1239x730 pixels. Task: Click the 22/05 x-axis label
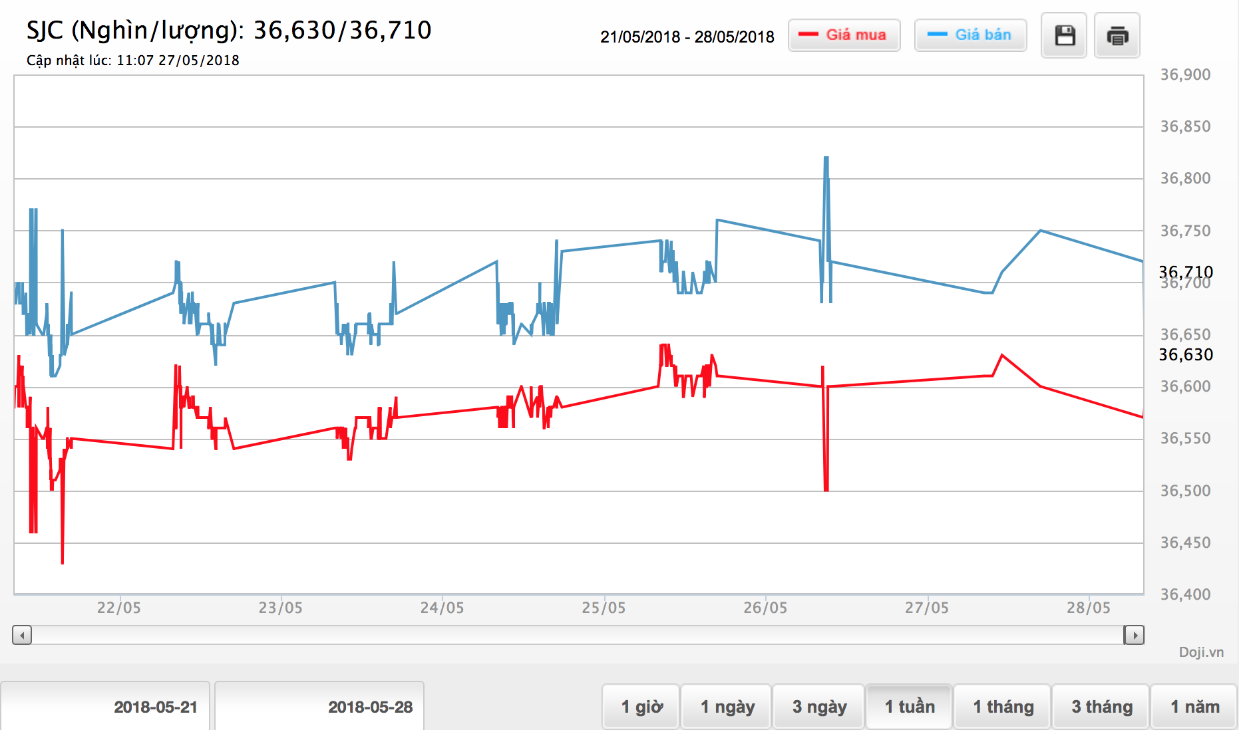119,608
